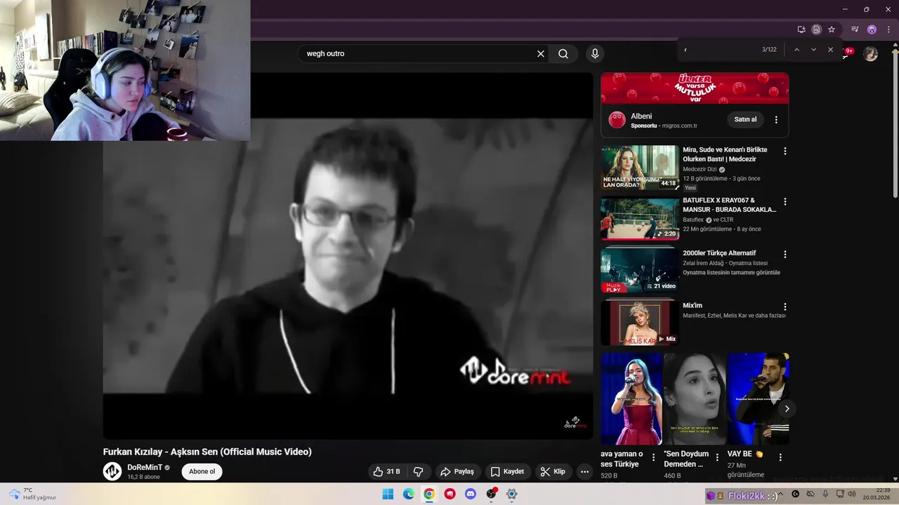Screen dimensions: 899x505
Task: Open the DoReMinT channel avatar
Action: coord(112,471)
